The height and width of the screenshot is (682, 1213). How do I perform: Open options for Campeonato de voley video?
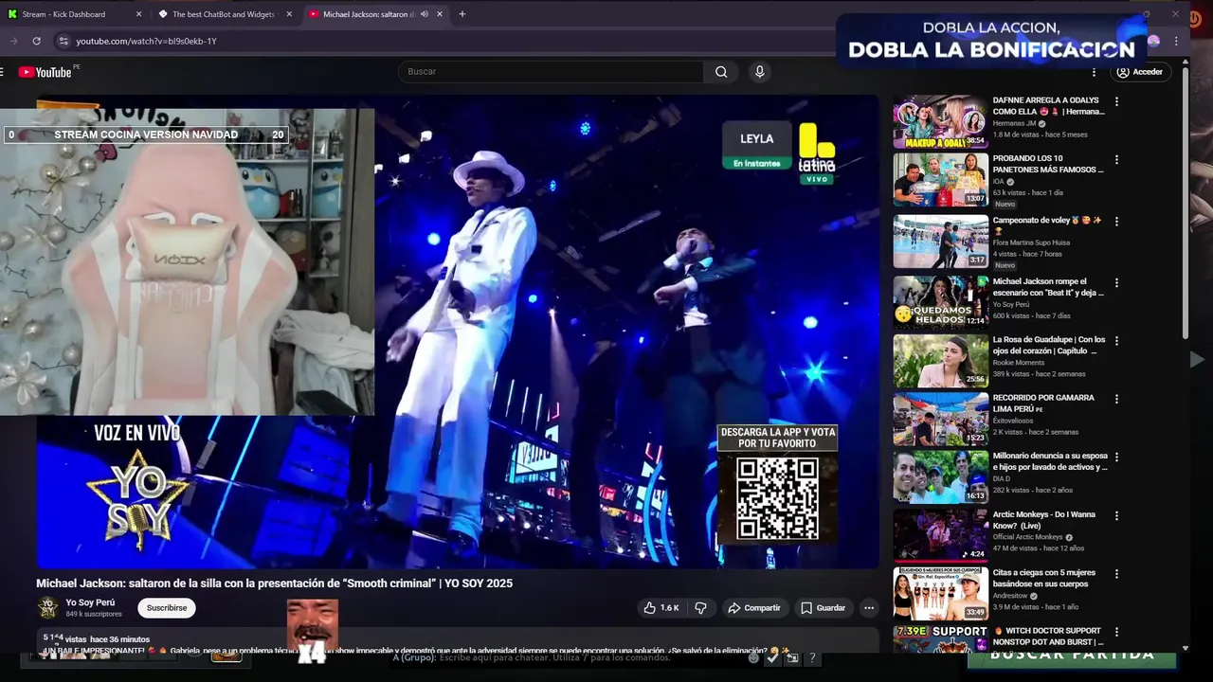pos(1116,222)
